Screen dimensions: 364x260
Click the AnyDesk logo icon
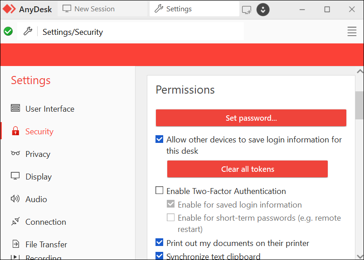(x=9, y=9)
